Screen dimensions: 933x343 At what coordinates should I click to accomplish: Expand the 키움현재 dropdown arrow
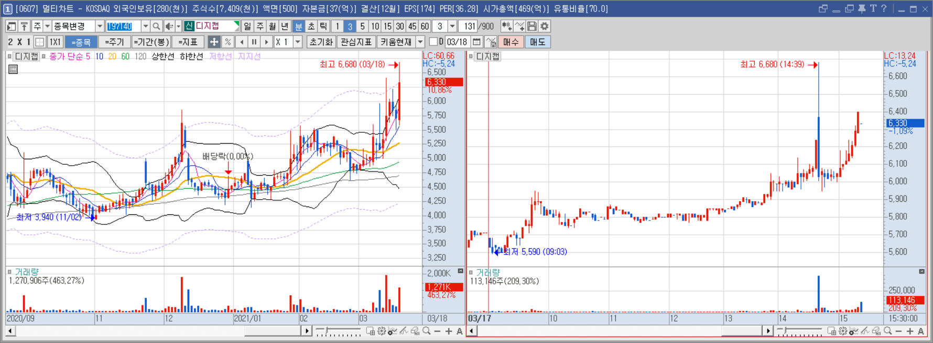pyautogui.click(x=420, y=42)
